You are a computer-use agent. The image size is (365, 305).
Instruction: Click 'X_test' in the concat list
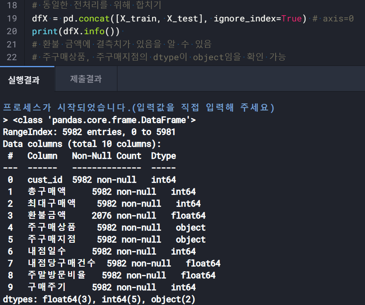(182, 19)
